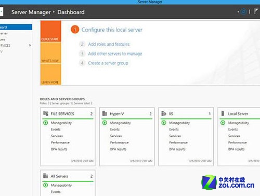This screenshot has height=196, width=260.
Task: Click the orange step 1 circle
Action: [75, 30]
